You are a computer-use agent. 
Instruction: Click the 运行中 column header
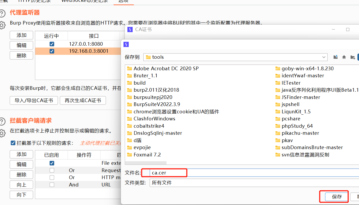click(x=51, y=36)
